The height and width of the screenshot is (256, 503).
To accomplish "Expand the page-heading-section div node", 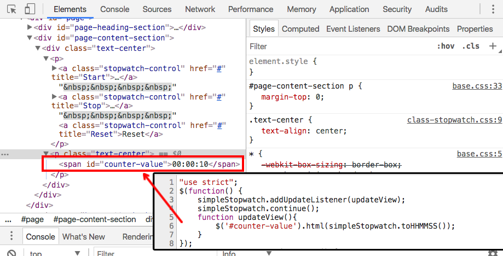I will [x=30, y=27].
